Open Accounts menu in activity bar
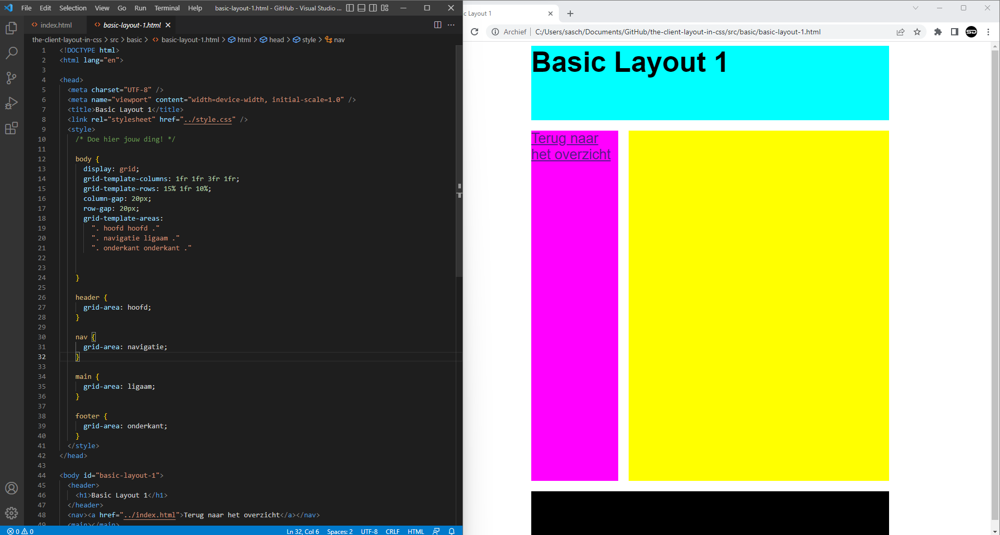1000x535 pixels. (11, 488)
